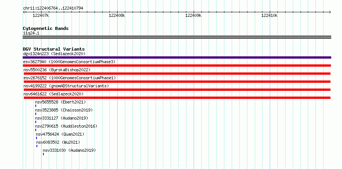
Task: Open nsv3523885 (Chaisson2019) variant label
Action: [x=64, y=110]
